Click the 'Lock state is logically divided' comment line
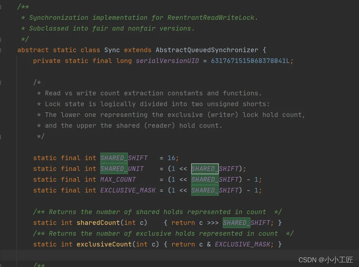Image resolution: width=359 pixels, height=267 pixels. coord(153,104)
